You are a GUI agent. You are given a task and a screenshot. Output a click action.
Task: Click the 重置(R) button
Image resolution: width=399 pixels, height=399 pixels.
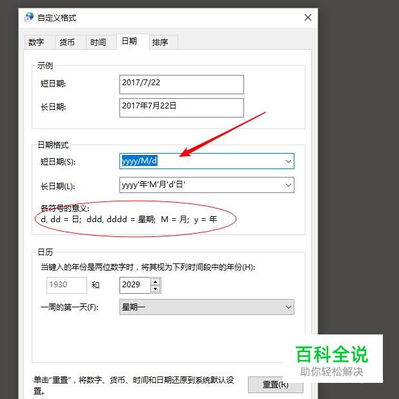tap(276, 385)
